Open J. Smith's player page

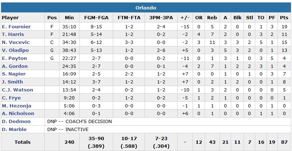[x=12, y=82]
